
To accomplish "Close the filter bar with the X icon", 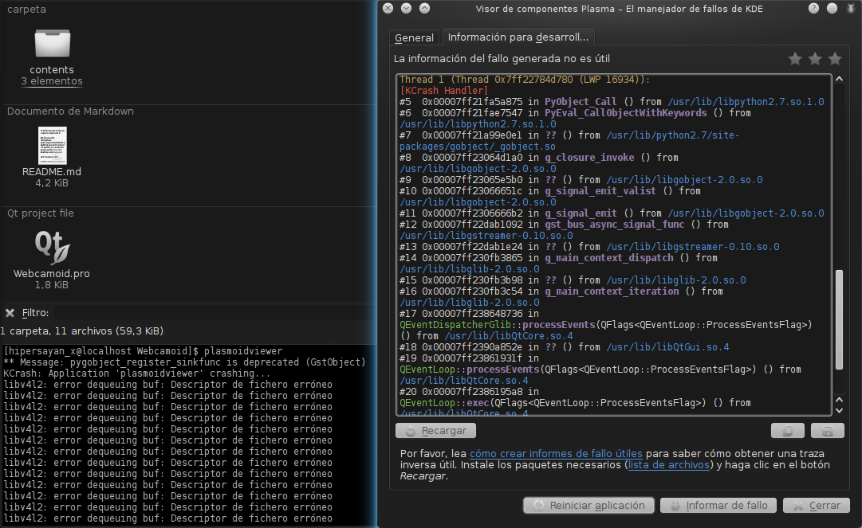I will point(10,313).
